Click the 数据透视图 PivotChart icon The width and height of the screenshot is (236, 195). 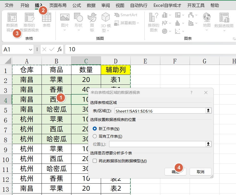coord(224,17)
